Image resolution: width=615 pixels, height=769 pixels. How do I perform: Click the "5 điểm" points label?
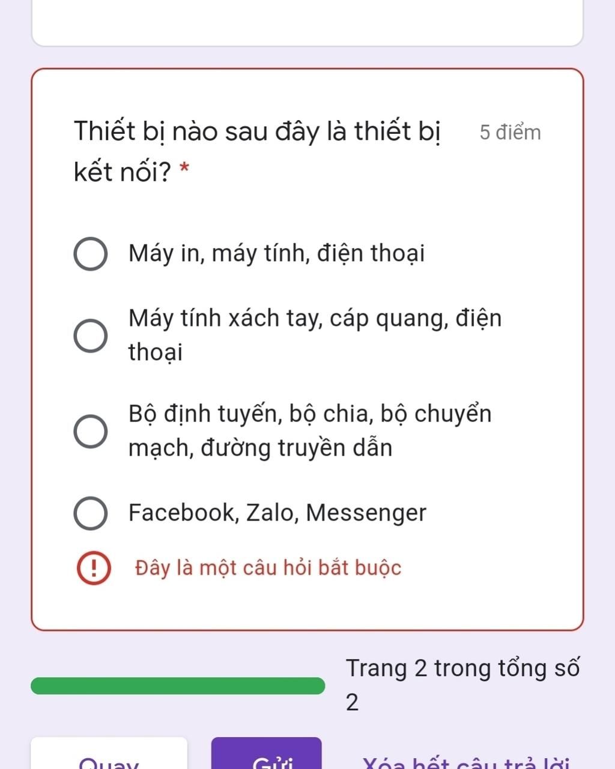[510, 132]
